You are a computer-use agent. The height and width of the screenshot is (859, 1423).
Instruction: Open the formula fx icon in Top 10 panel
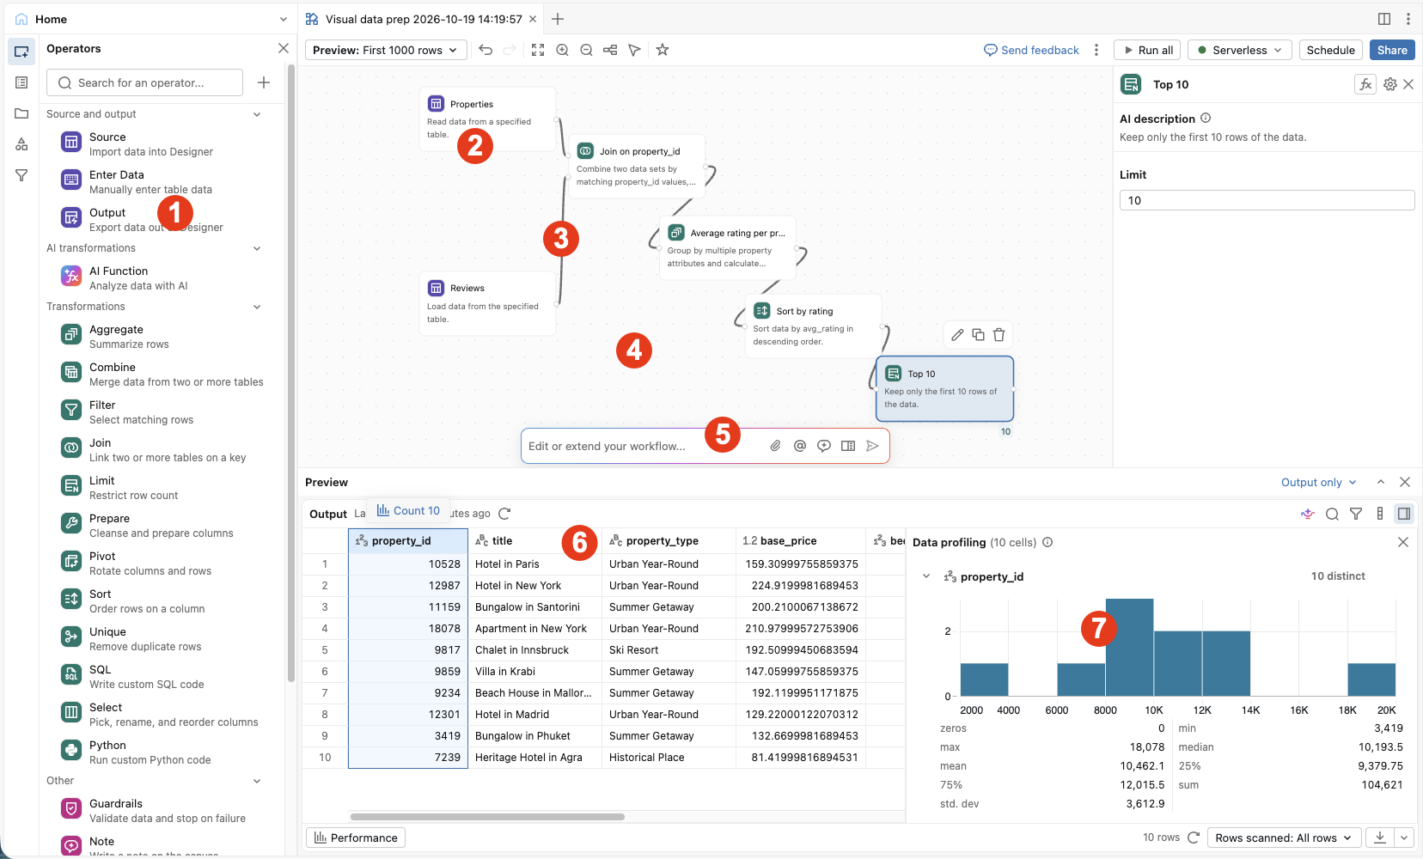(1365, 84)
